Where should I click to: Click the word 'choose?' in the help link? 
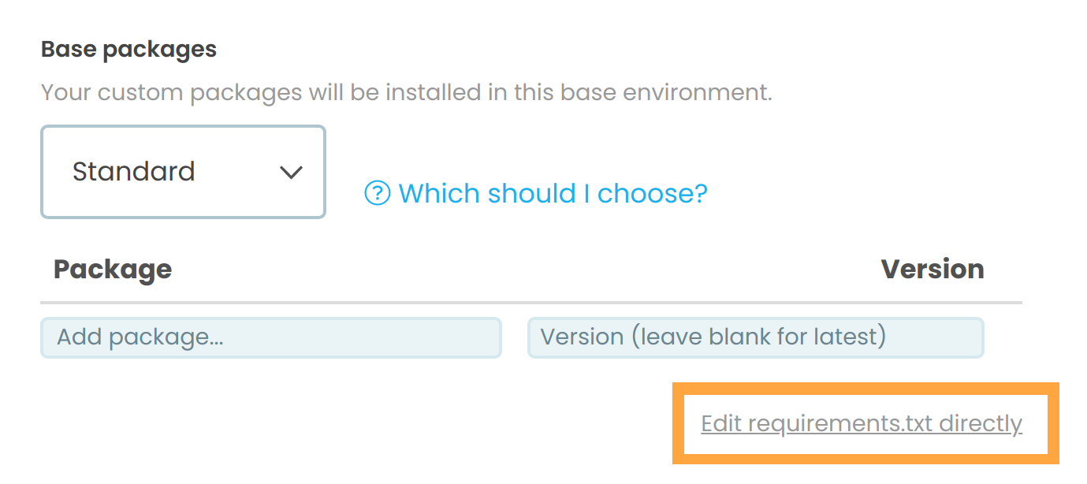[652, 193]
